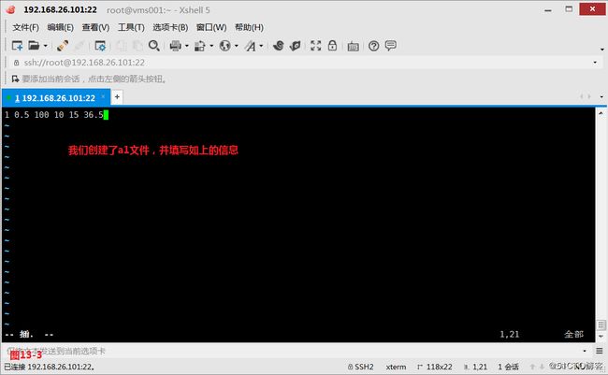Add a new tab with plus button
The width and height of the screenshot is (608, 375).
[117, 97]
